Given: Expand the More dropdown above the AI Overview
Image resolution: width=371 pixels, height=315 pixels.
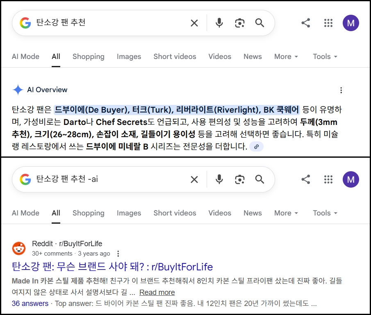Looking at the screenshot, I should point(286,57).
